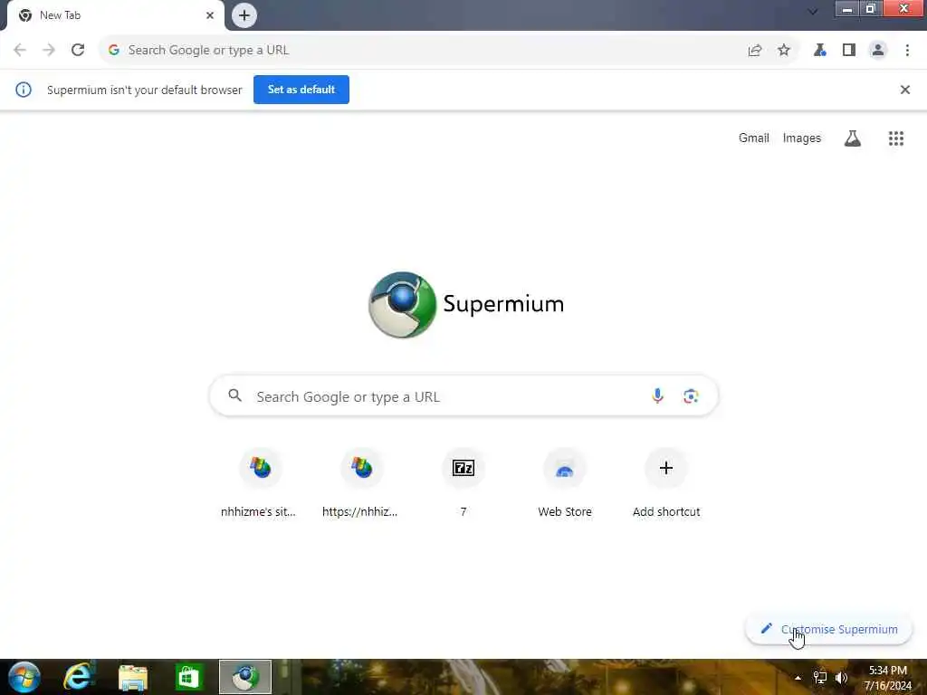The image size is (927, 695).
Task: Focus the address bar URL field
Action: click(425, 51)
